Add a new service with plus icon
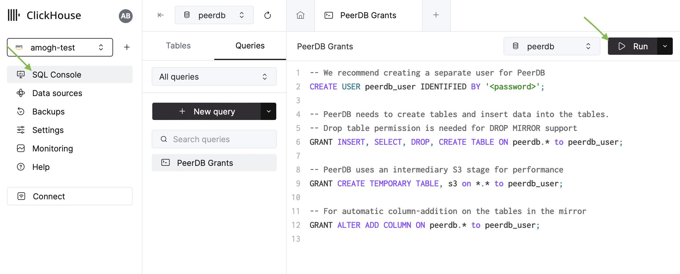This screenshot has width=680, height=274. (127, 47)
